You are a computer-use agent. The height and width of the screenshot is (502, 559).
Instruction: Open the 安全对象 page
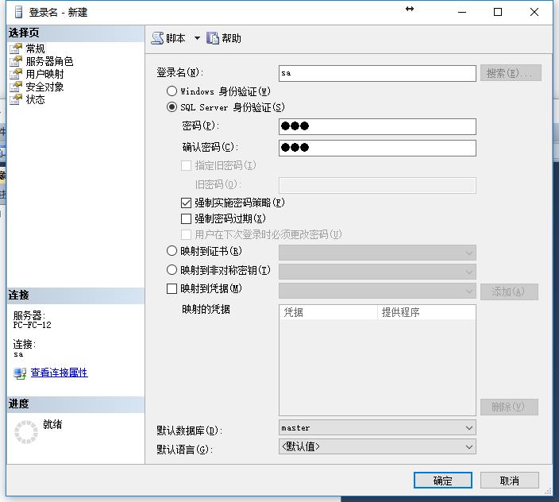pyautogui.click(x=44, y=87)
